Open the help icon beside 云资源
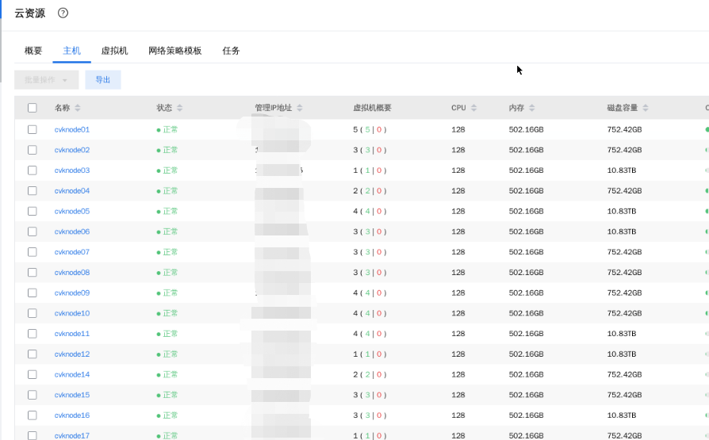 [x=63, y=13]
